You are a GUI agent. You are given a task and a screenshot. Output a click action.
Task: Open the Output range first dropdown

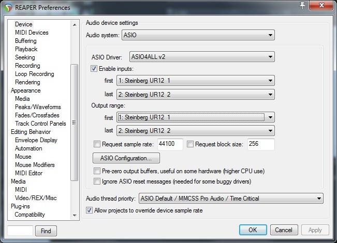coord(195,117)
